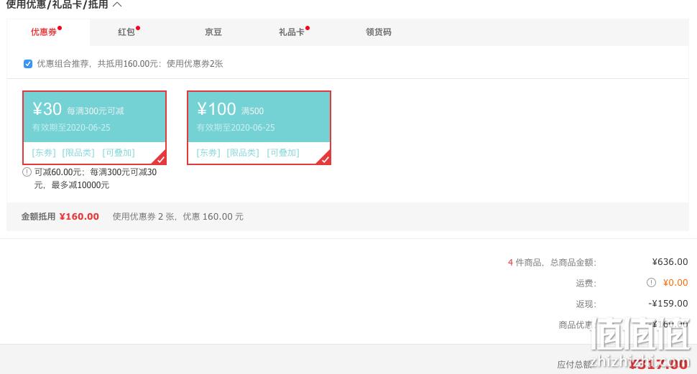This screenshot has width=697, height=374.
Task: Click the info icon next to 运费
Action: tap(651, 283)
